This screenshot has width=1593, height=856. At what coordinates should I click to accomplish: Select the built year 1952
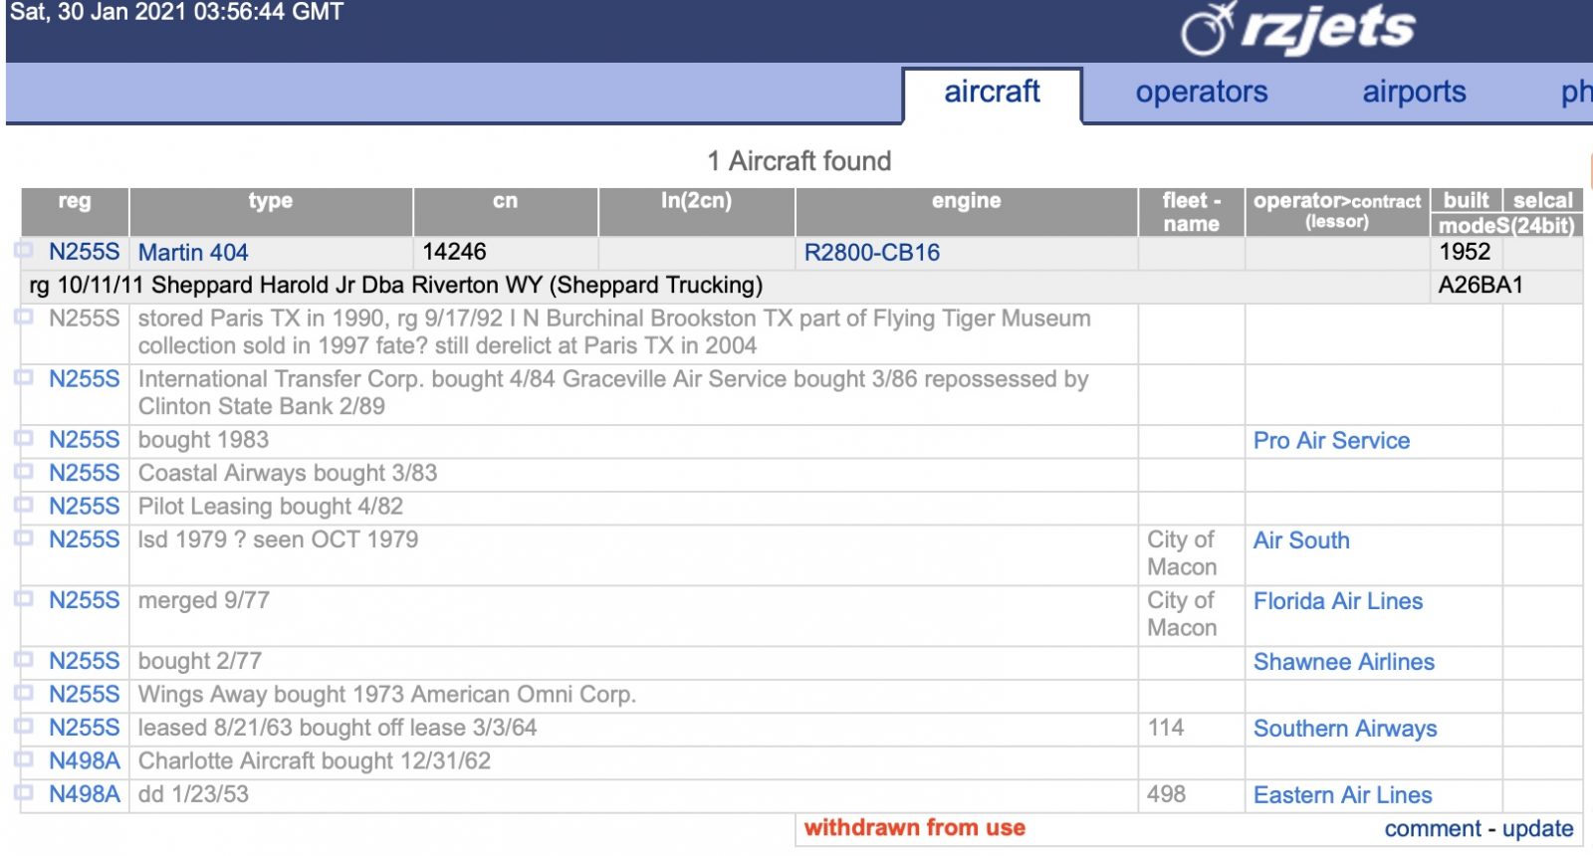tap(1465, 252)
